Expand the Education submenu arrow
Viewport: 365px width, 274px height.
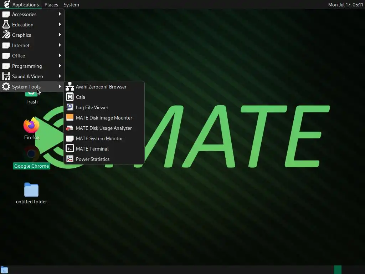(x=60, y=25)
